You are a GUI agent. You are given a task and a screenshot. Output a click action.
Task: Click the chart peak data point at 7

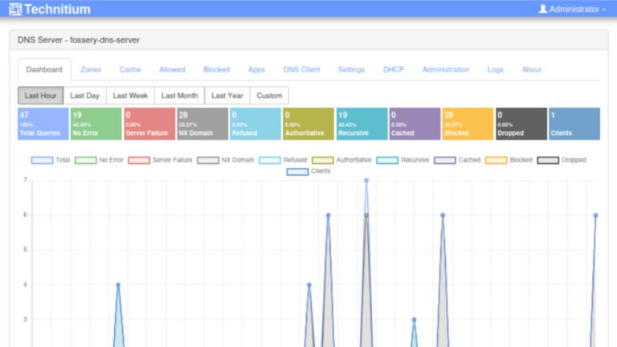366,181
